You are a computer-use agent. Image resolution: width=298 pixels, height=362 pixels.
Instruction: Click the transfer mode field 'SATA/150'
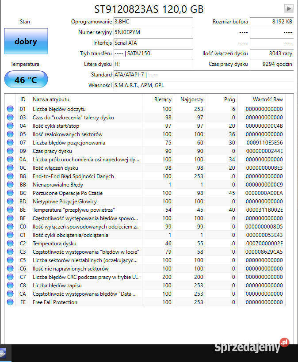(153, 53)
